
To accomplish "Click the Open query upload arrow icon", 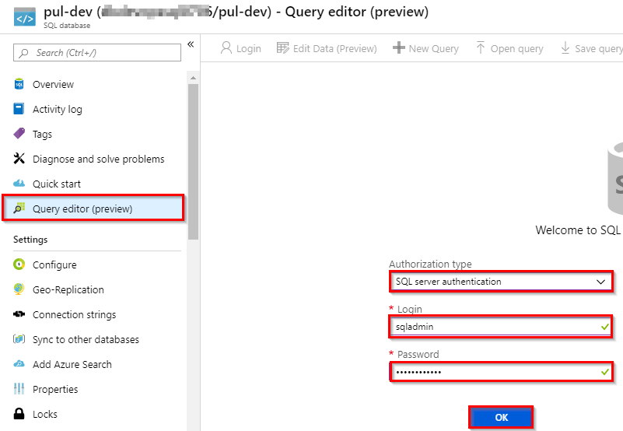I will pyautogui.click(x=481, y=47).
